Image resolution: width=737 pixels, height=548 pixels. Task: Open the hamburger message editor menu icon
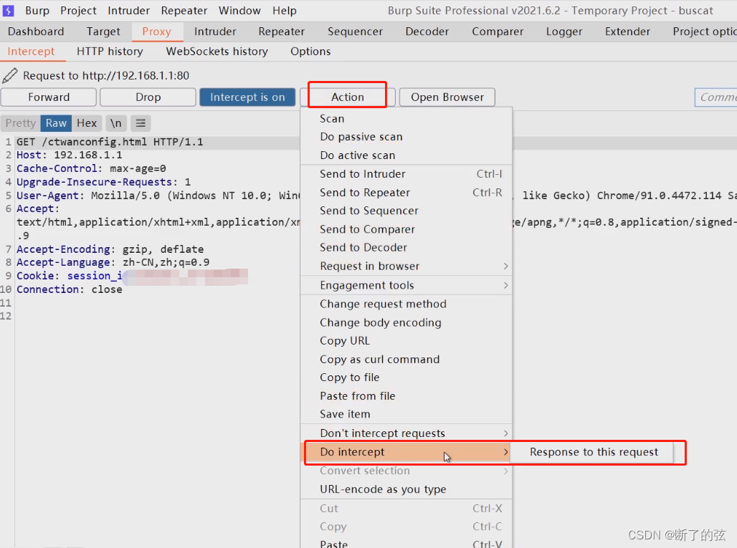(x=141, y=123)
